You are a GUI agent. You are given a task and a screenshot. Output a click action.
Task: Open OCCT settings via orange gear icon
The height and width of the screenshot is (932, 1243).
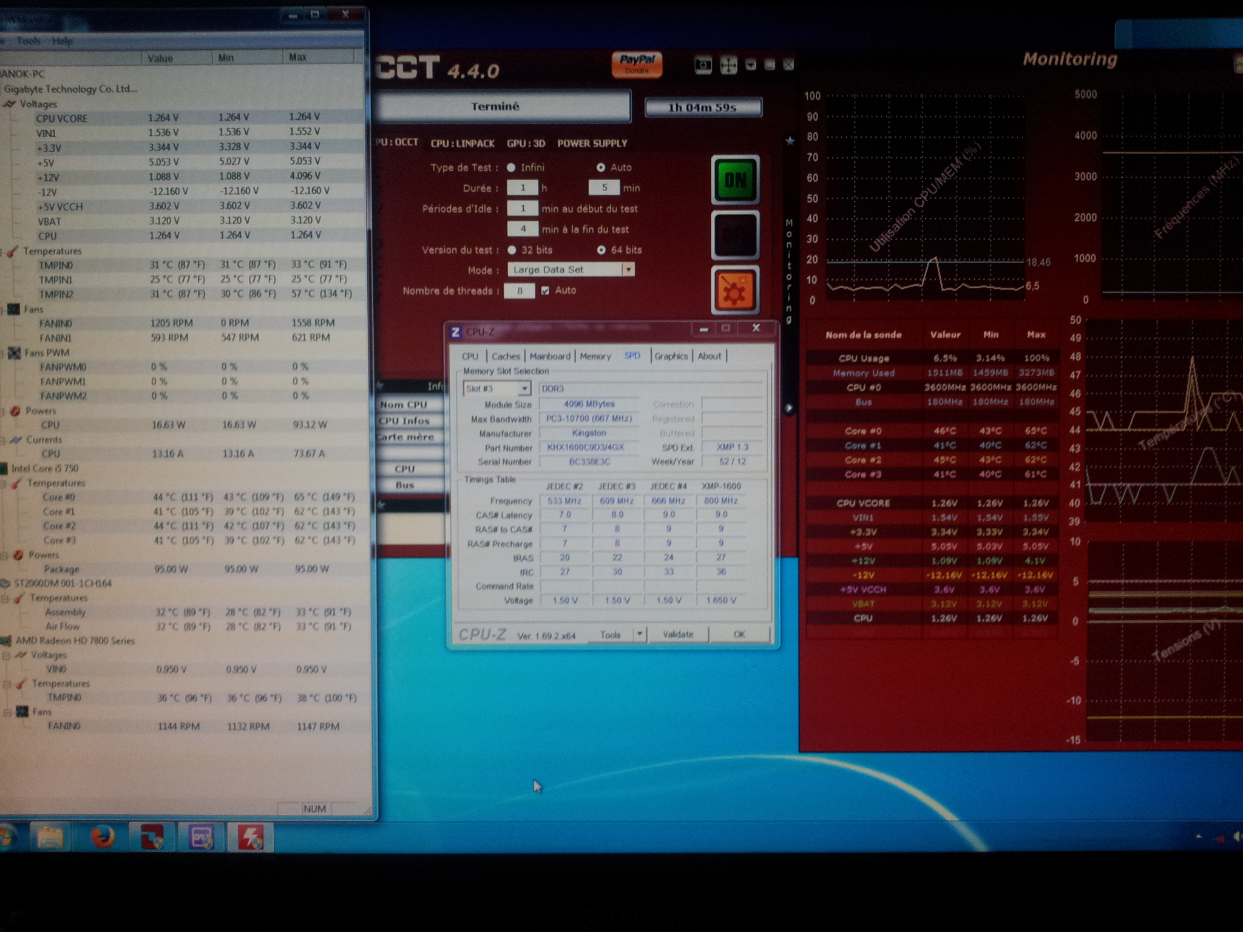734,291
